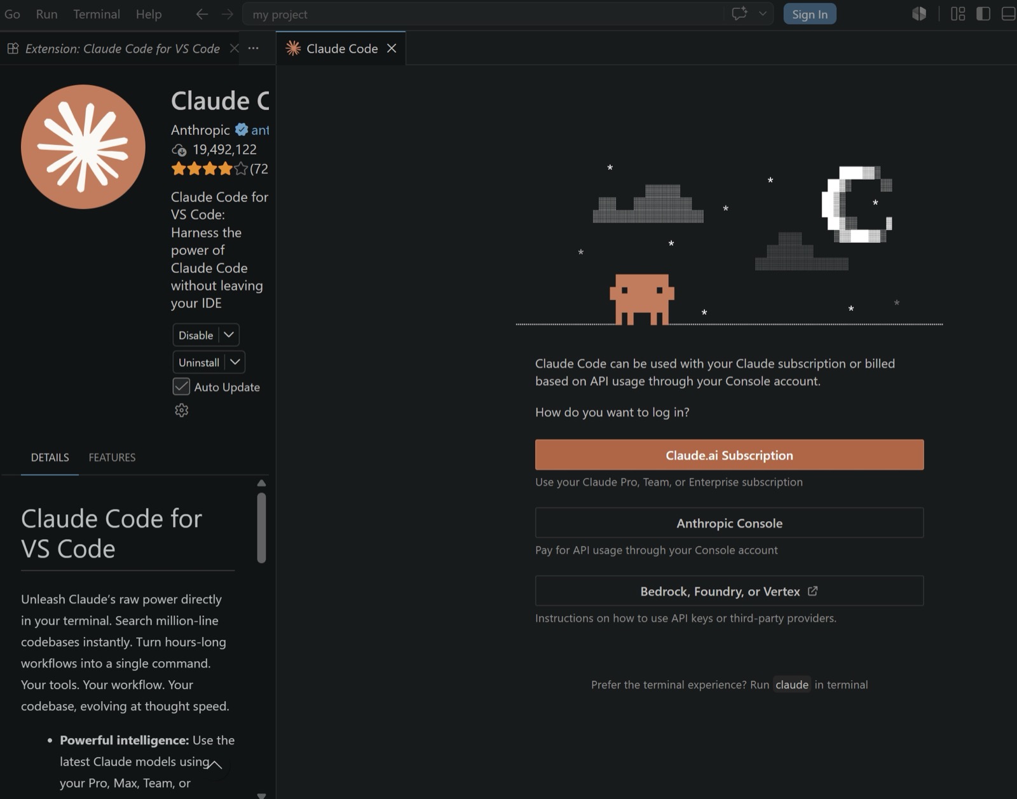Navigate back with the left arrow
This screenshot has height=799, width=1017.
202,14
